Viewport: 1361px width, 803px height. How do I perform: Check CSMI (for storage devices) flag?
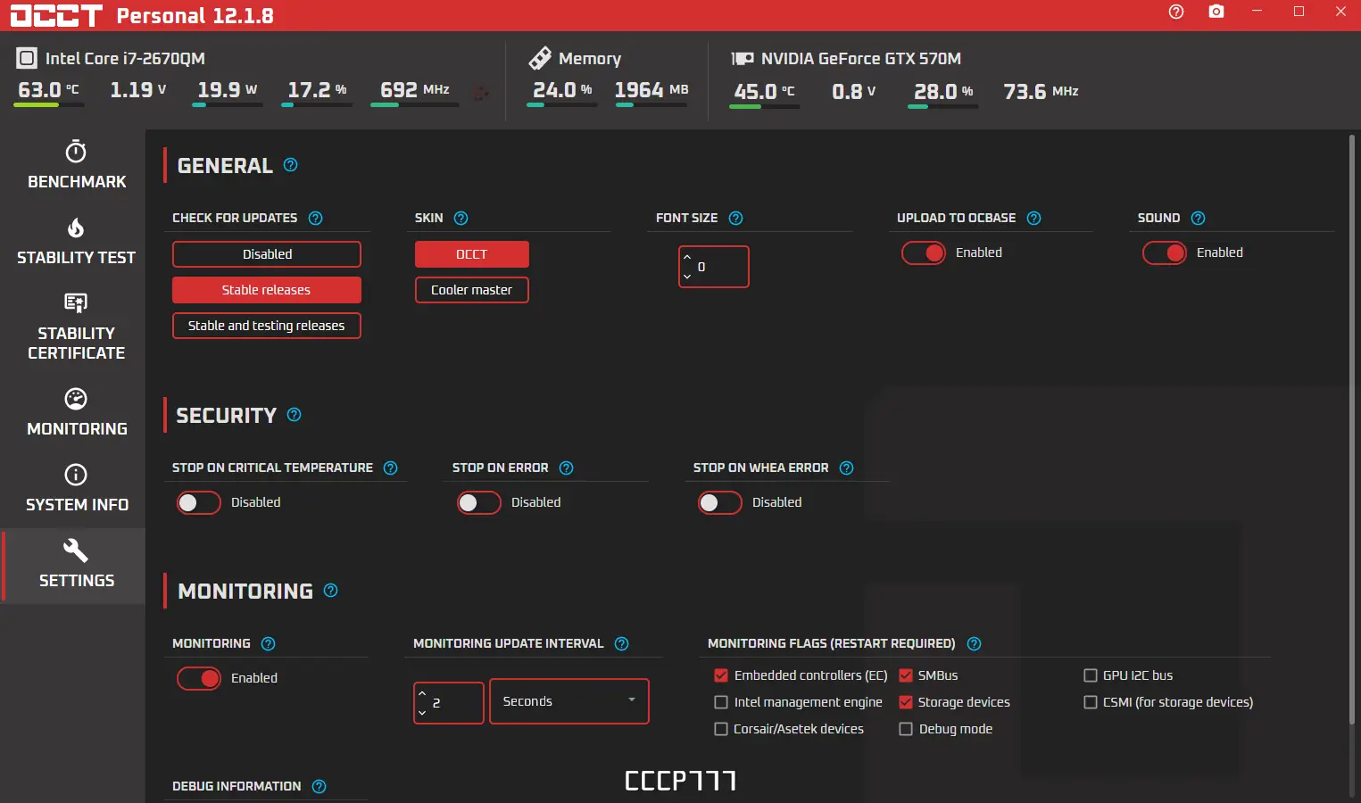1091,702
